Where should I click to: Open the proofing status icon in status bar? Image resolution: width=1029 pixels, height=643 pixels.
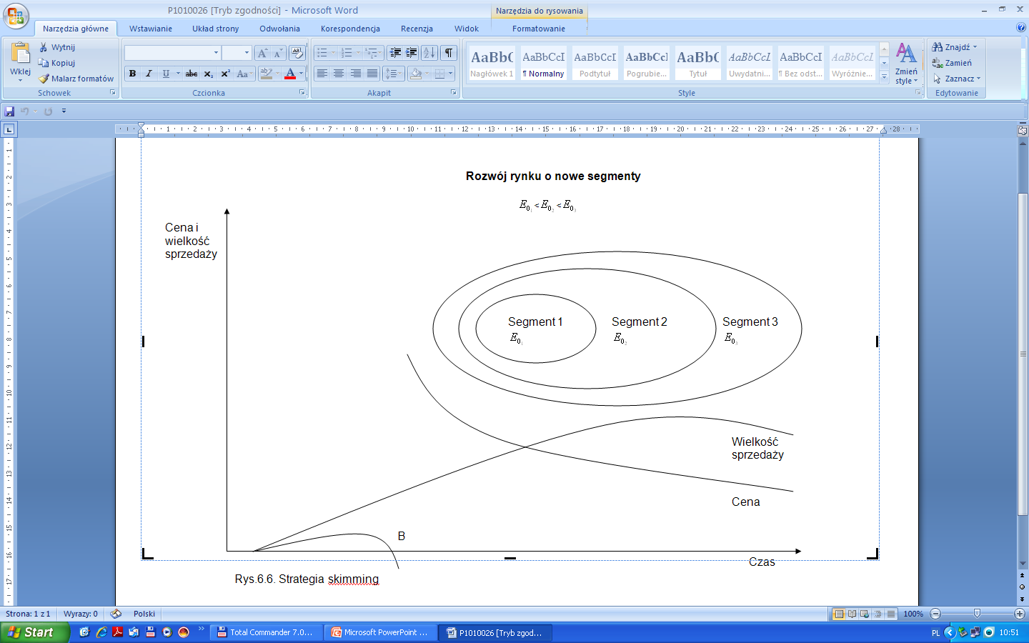coord(116,614)
